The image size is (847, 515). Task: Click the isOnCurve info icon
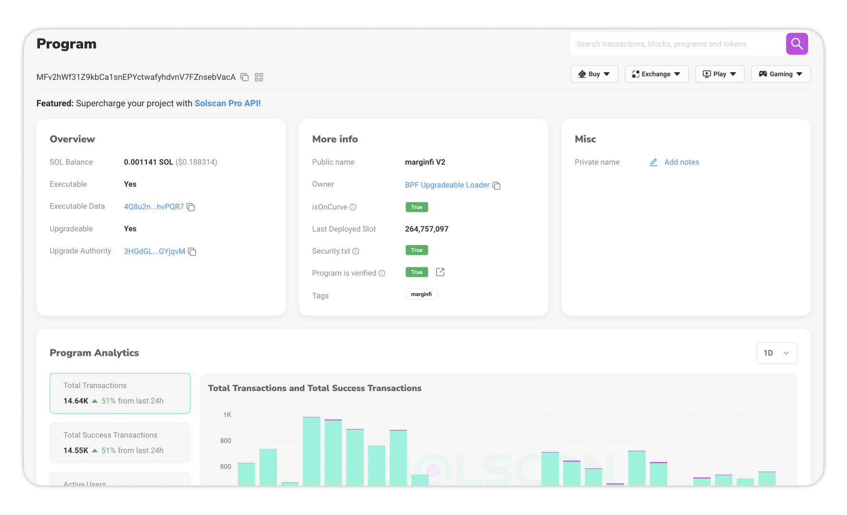(x=353, y=207)
